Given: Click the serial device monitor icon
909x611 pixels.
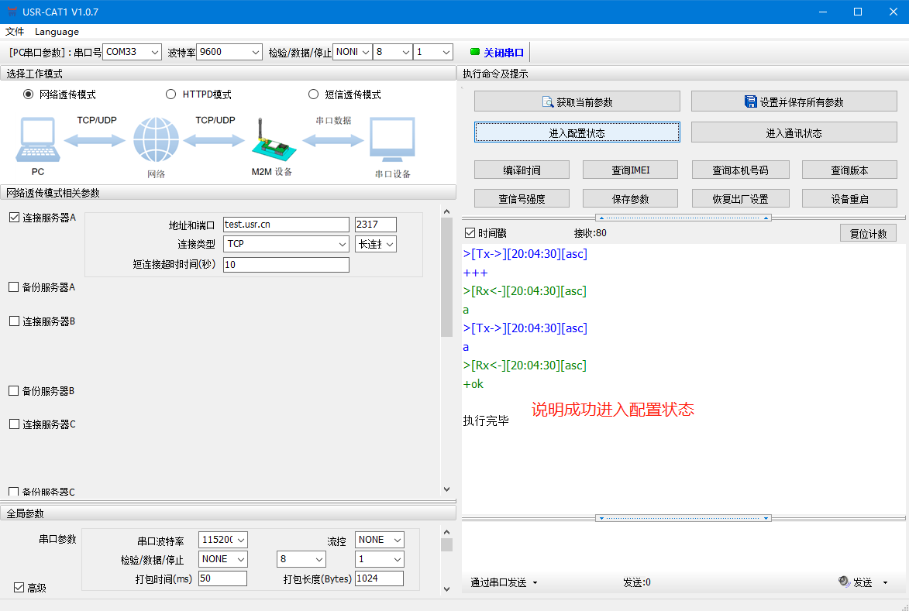Looking at the screenshot, I should pyautogui.click(x=392, y=140).
